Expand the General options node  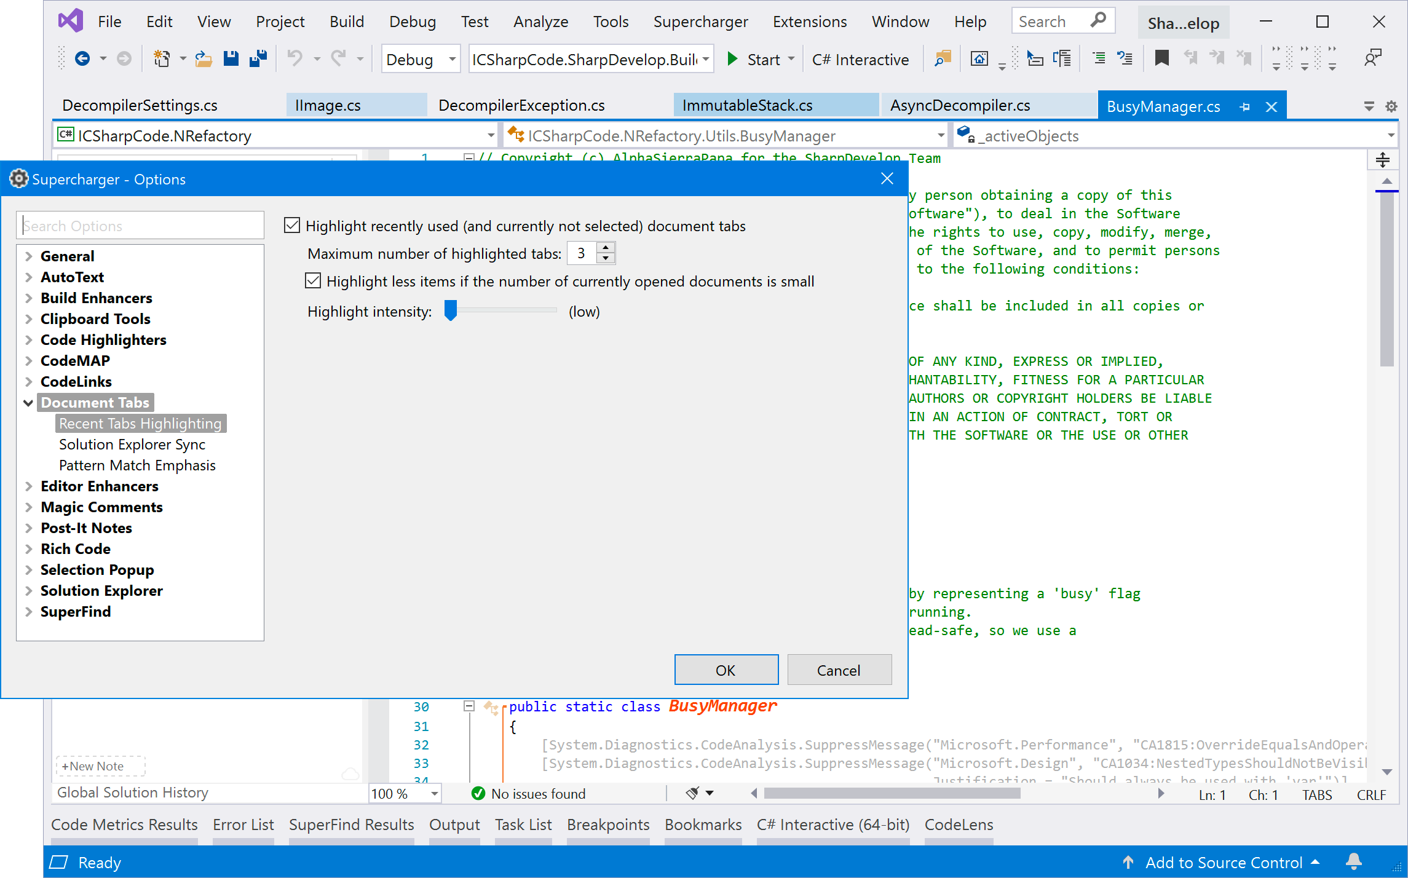(x=28, y=256)
